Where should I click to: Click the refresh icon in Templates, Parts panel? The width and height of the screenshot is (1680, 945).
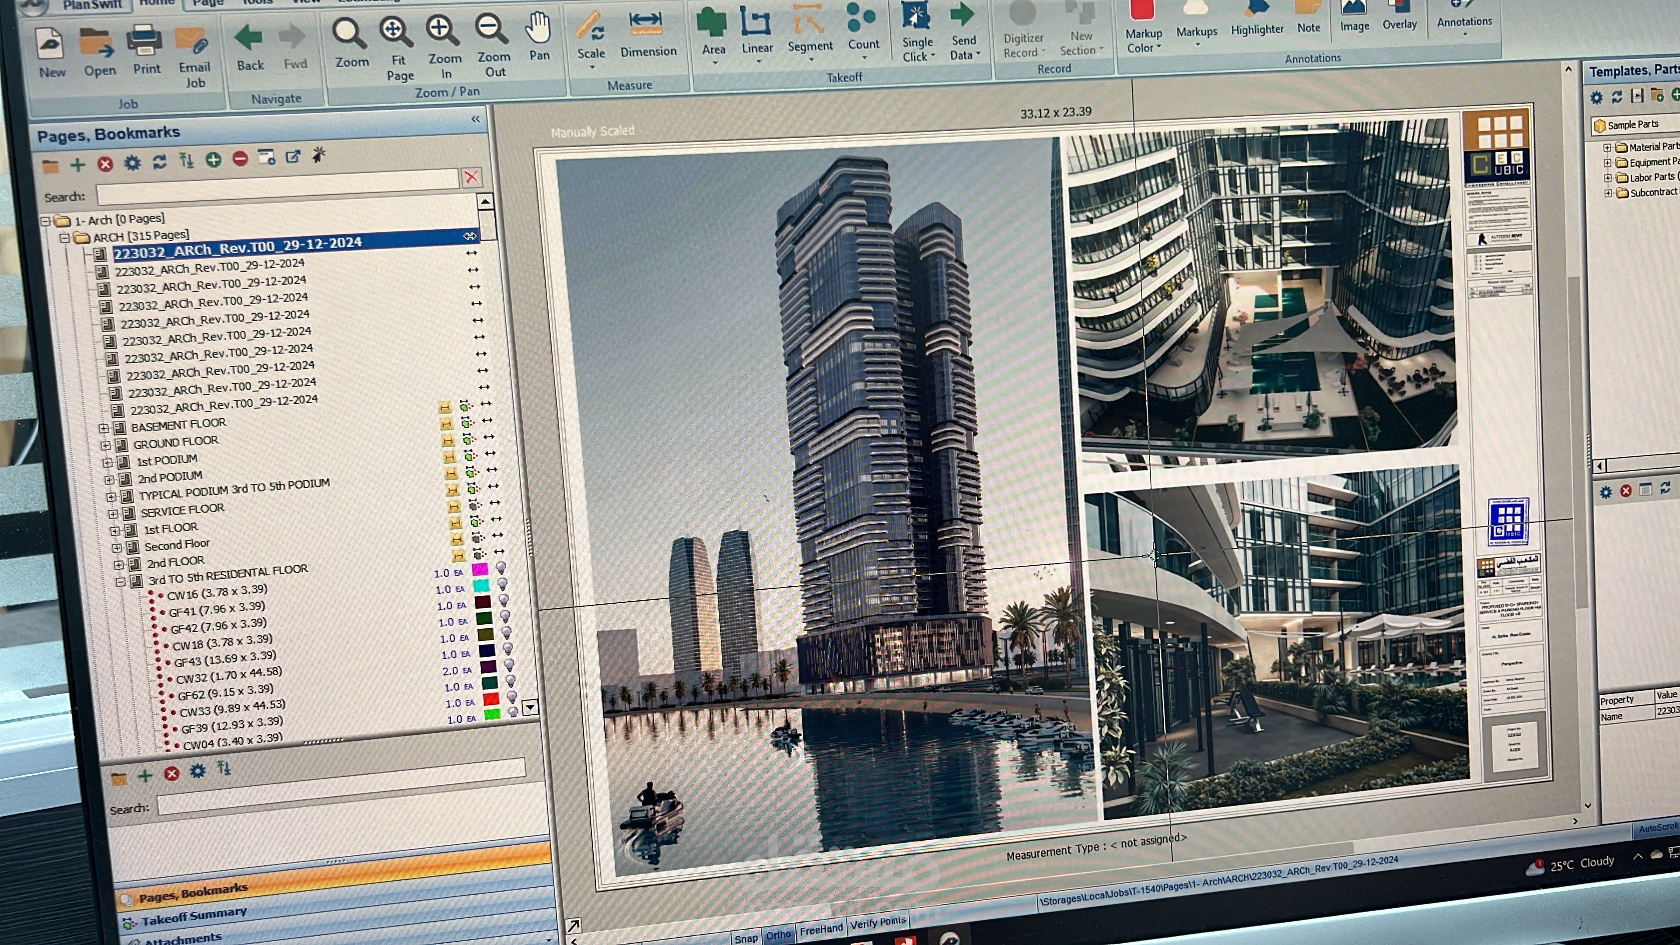click(x=1617, y=97)
